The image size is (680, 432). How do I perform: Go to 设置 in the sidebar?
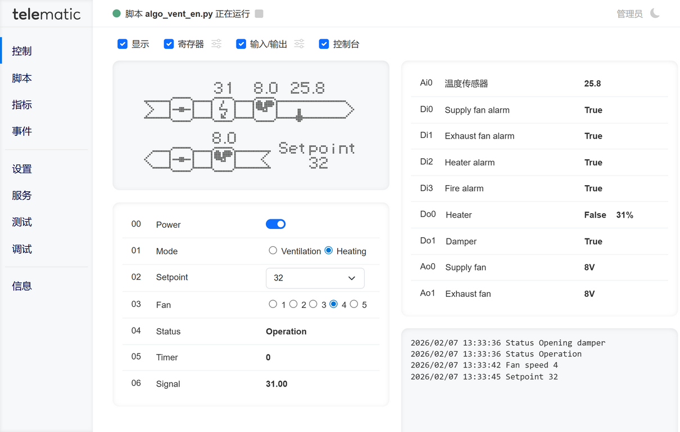(22, 169)
